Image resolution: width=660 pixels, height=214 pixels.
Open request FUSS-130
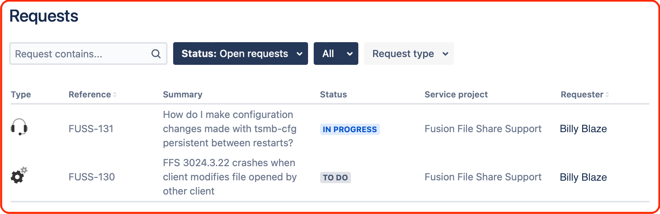click(91, 177)
